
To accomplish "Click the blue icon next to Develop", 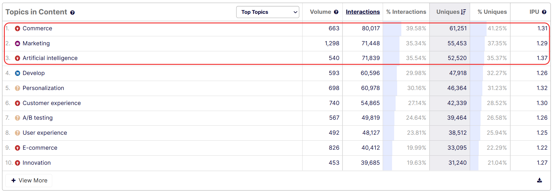I will [17, 73].
